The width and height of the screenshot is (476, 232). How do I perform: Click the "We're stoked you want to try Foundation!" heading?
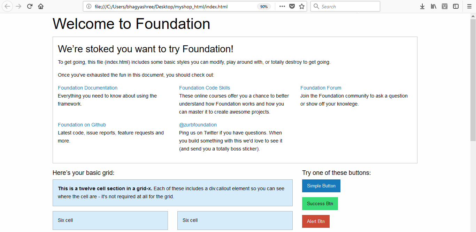(x=146, y=49)
